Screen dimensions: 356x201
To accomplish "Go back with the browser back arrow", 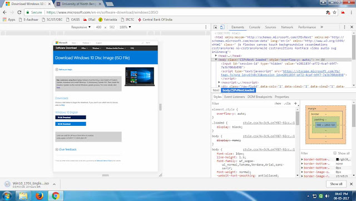I will click(5, 12).
